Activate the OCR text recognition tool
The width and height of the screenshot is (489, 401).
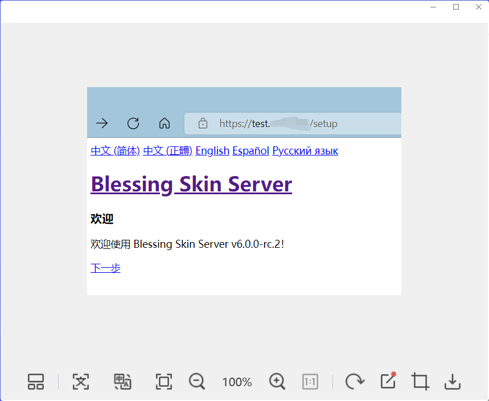pos(81,382)
